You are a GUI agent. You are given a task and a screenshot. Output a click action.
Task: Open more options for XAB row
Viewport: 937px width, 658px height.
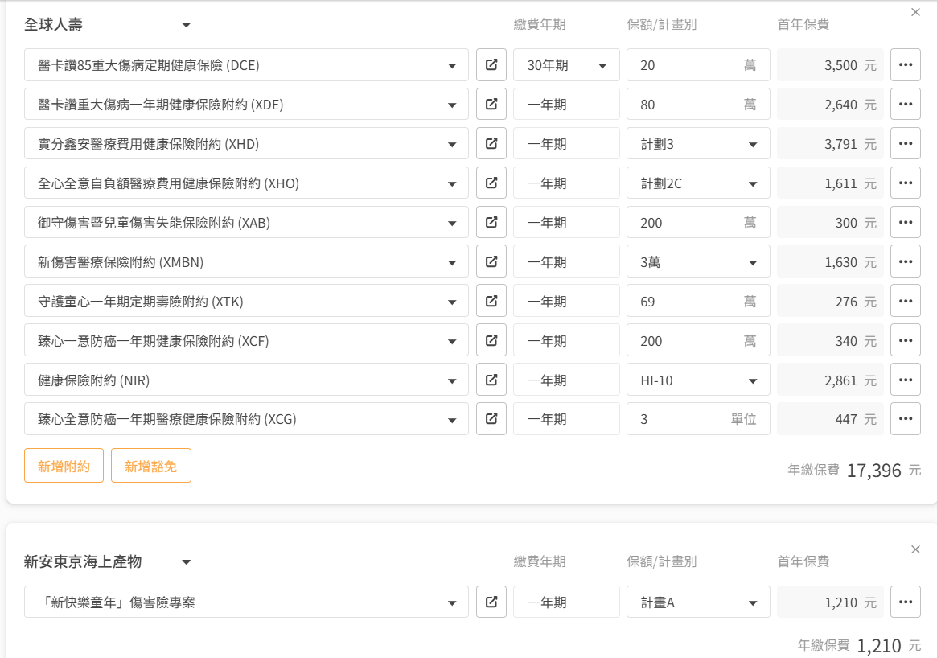coord(906,222)
